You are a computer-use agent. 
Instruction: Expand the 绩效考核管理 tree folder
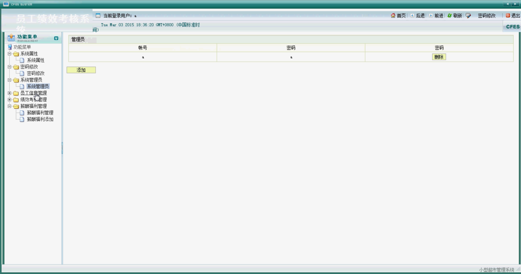pos(10,100)
